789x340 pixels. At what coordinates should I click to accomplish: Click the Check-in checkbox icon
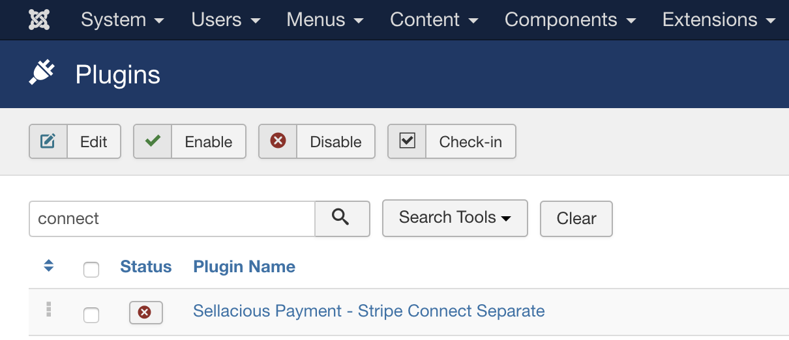(407, 141)
